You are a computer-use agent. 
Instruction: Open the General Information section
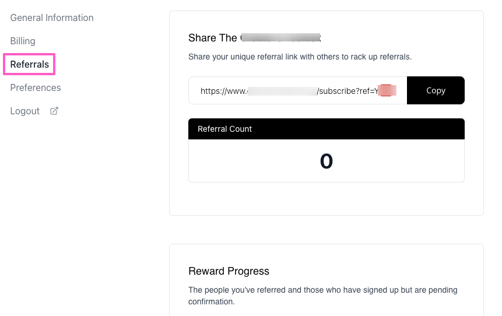pos(52,17)
